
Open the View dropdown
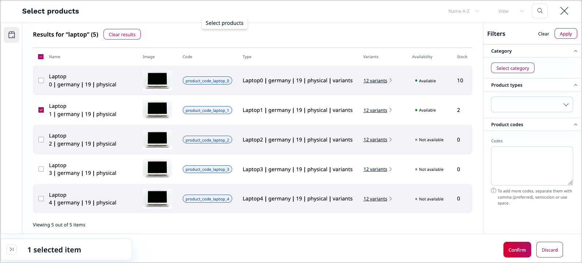pos(510,11)
